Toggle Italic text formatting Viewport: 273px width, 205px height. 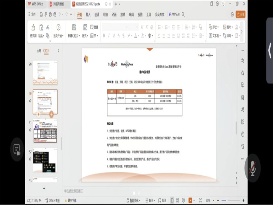(109, 36)
